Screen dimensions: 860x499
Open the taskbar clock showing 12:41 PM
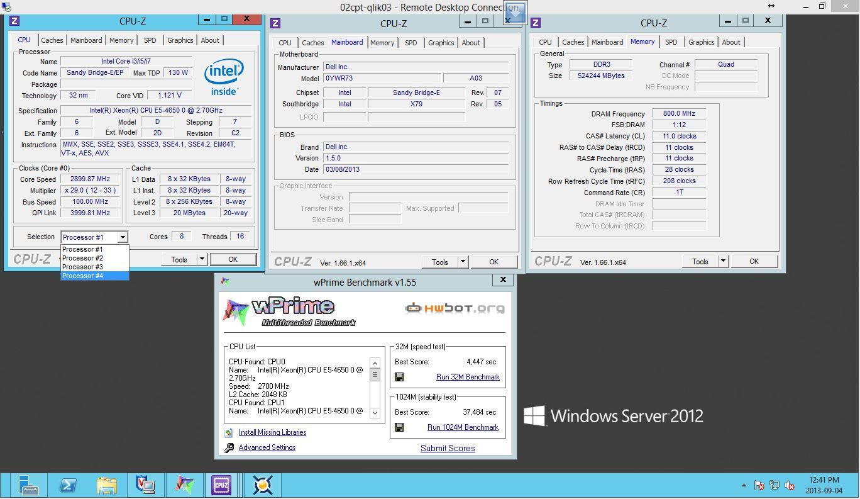tap(824, 485)
